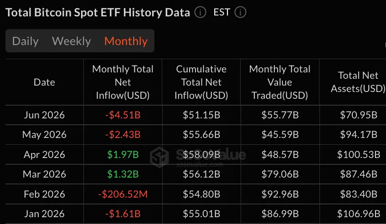
Task: Click the $55.77B value traded cell
Action: click(280, 115)
